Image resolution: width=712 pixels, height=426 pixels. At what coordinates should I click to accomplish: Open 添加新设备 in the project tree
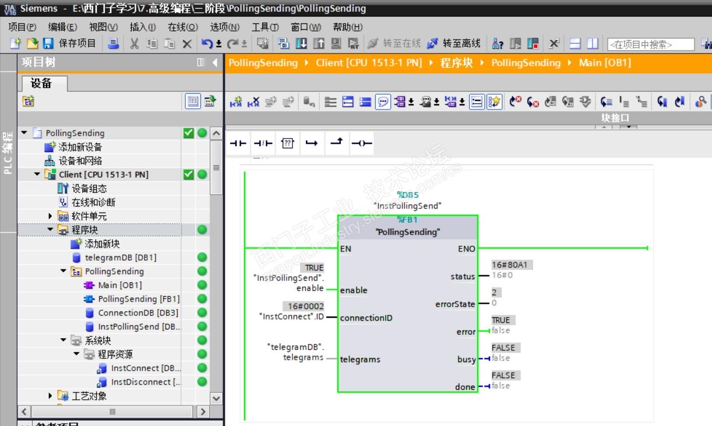click(x=74, y=147)
